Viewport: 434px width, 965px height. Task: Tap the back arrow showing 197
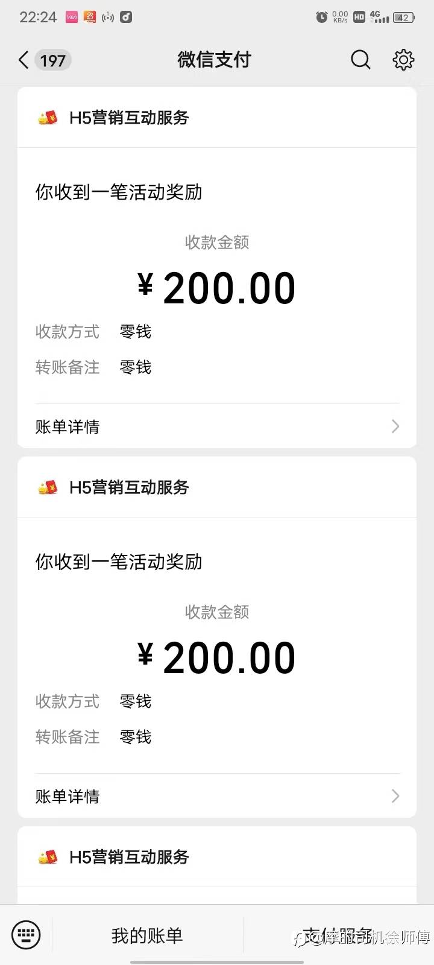pos(43,60)
